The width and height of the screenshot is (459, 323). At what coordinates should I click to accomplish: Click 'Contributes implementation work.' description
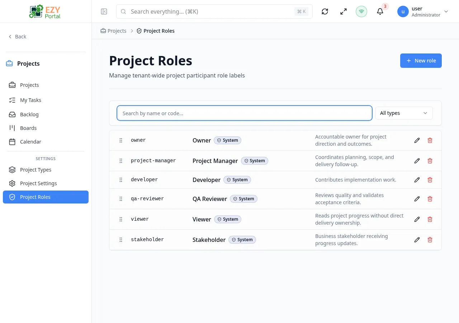coord(356,180)
